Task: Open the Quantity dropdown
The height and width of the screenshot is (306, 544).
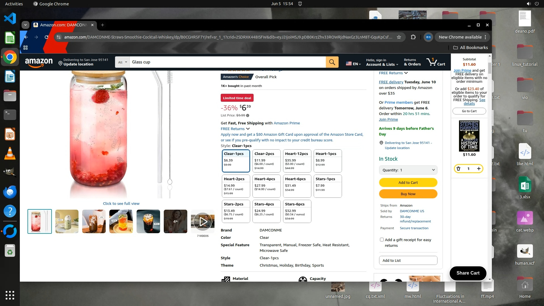Action: pyautogui.click(x=408, y=170)
